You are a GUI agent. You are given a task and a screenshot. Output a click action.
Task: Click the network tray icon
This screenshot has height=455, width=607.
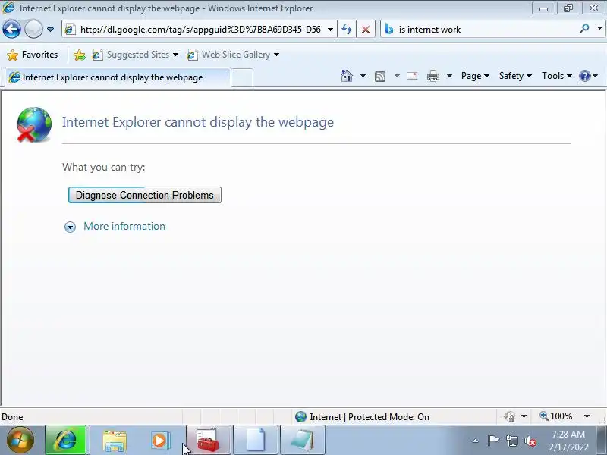tap(512, 441)
